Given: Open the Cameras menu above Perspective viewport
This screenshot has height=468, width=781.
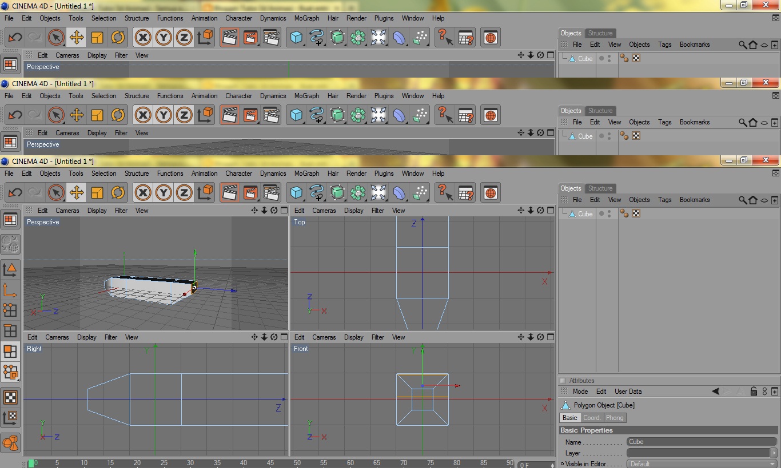Looking at the screenshot, I should [67, 210].
